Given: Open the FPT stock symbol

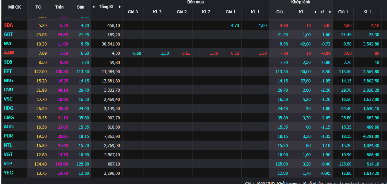Looking at the screenshot, I should pos(8,71).
